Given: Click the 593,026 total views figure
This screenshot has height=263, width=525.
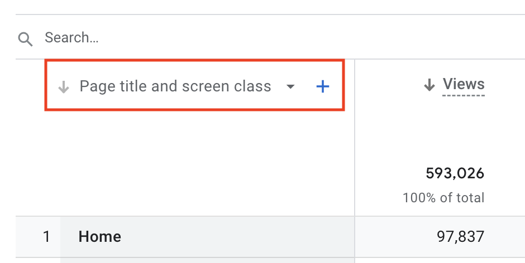Looking at the screenshot, I should click(x=455, y=173).
